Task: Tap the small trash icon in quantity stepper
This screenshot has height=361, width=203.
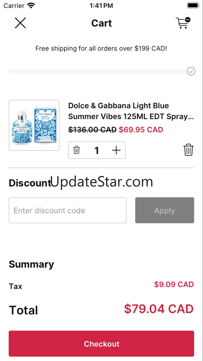Action: pyautogui.click(x=77, y=150)
